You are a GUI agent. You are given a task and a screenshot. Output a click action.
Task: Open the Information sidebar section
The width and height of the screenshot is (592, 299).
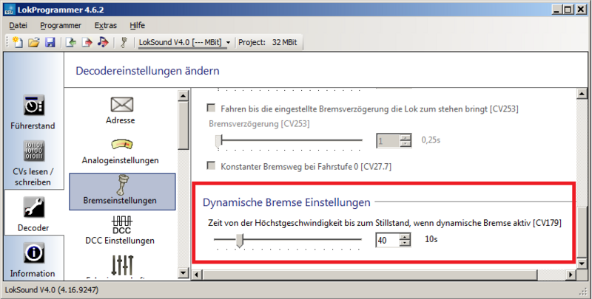33,260
